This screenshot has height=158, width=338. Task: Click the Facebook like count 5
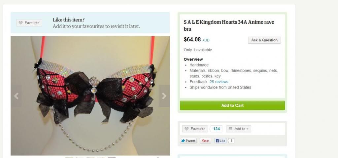pos(231,141)
